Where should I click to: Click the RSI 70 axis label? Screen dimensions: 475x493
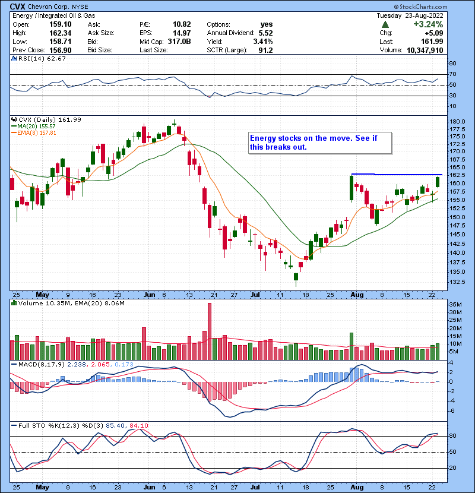452,74
